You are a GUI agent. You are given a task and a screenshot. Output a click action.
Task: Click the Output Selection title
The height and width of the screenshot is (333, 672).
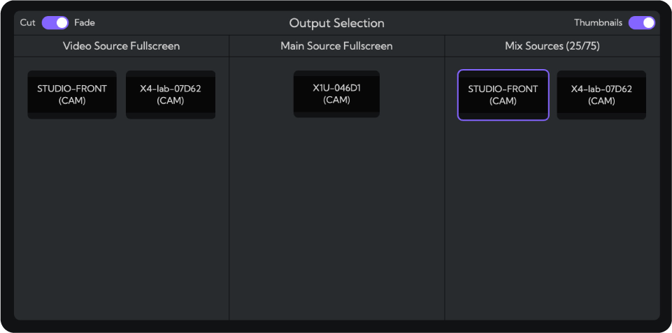point(336,23)
